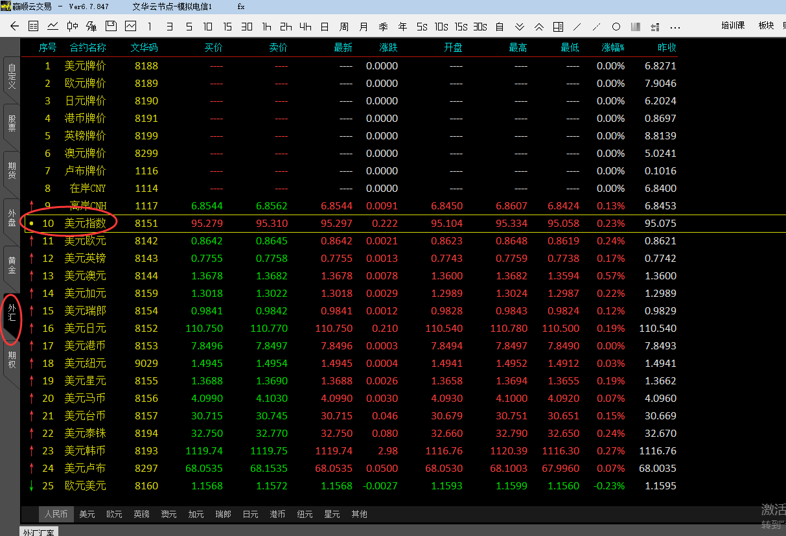The height and width of the screenshot is (536, 786).
Task: Open the 期货 side tab
Action: (12, 171)
